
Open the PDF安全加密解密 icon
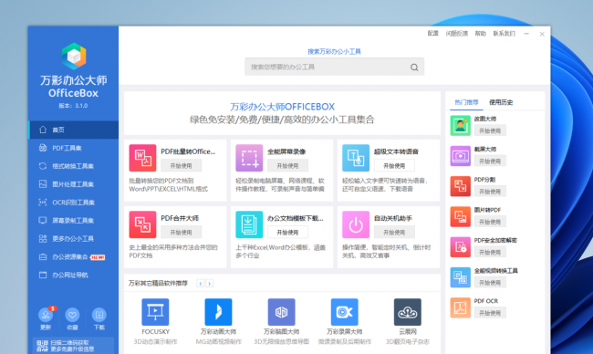460,247
